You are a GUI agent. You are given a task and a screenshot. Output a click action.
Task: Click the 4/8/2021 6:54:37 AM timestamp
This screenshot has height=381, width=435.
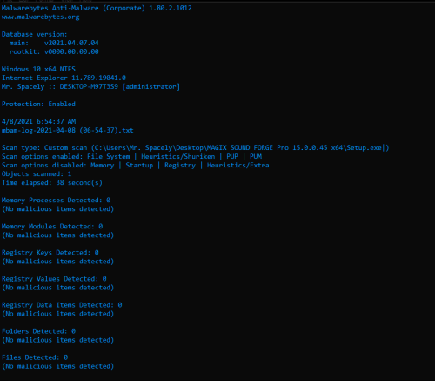(x=38, y=121)
